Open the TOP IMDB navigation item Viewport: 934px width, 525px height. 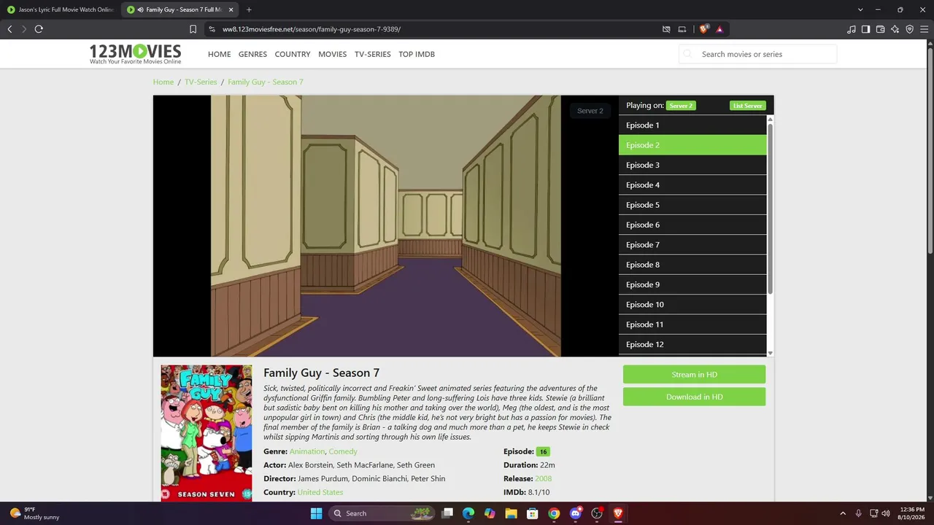[x=417, y=54]
